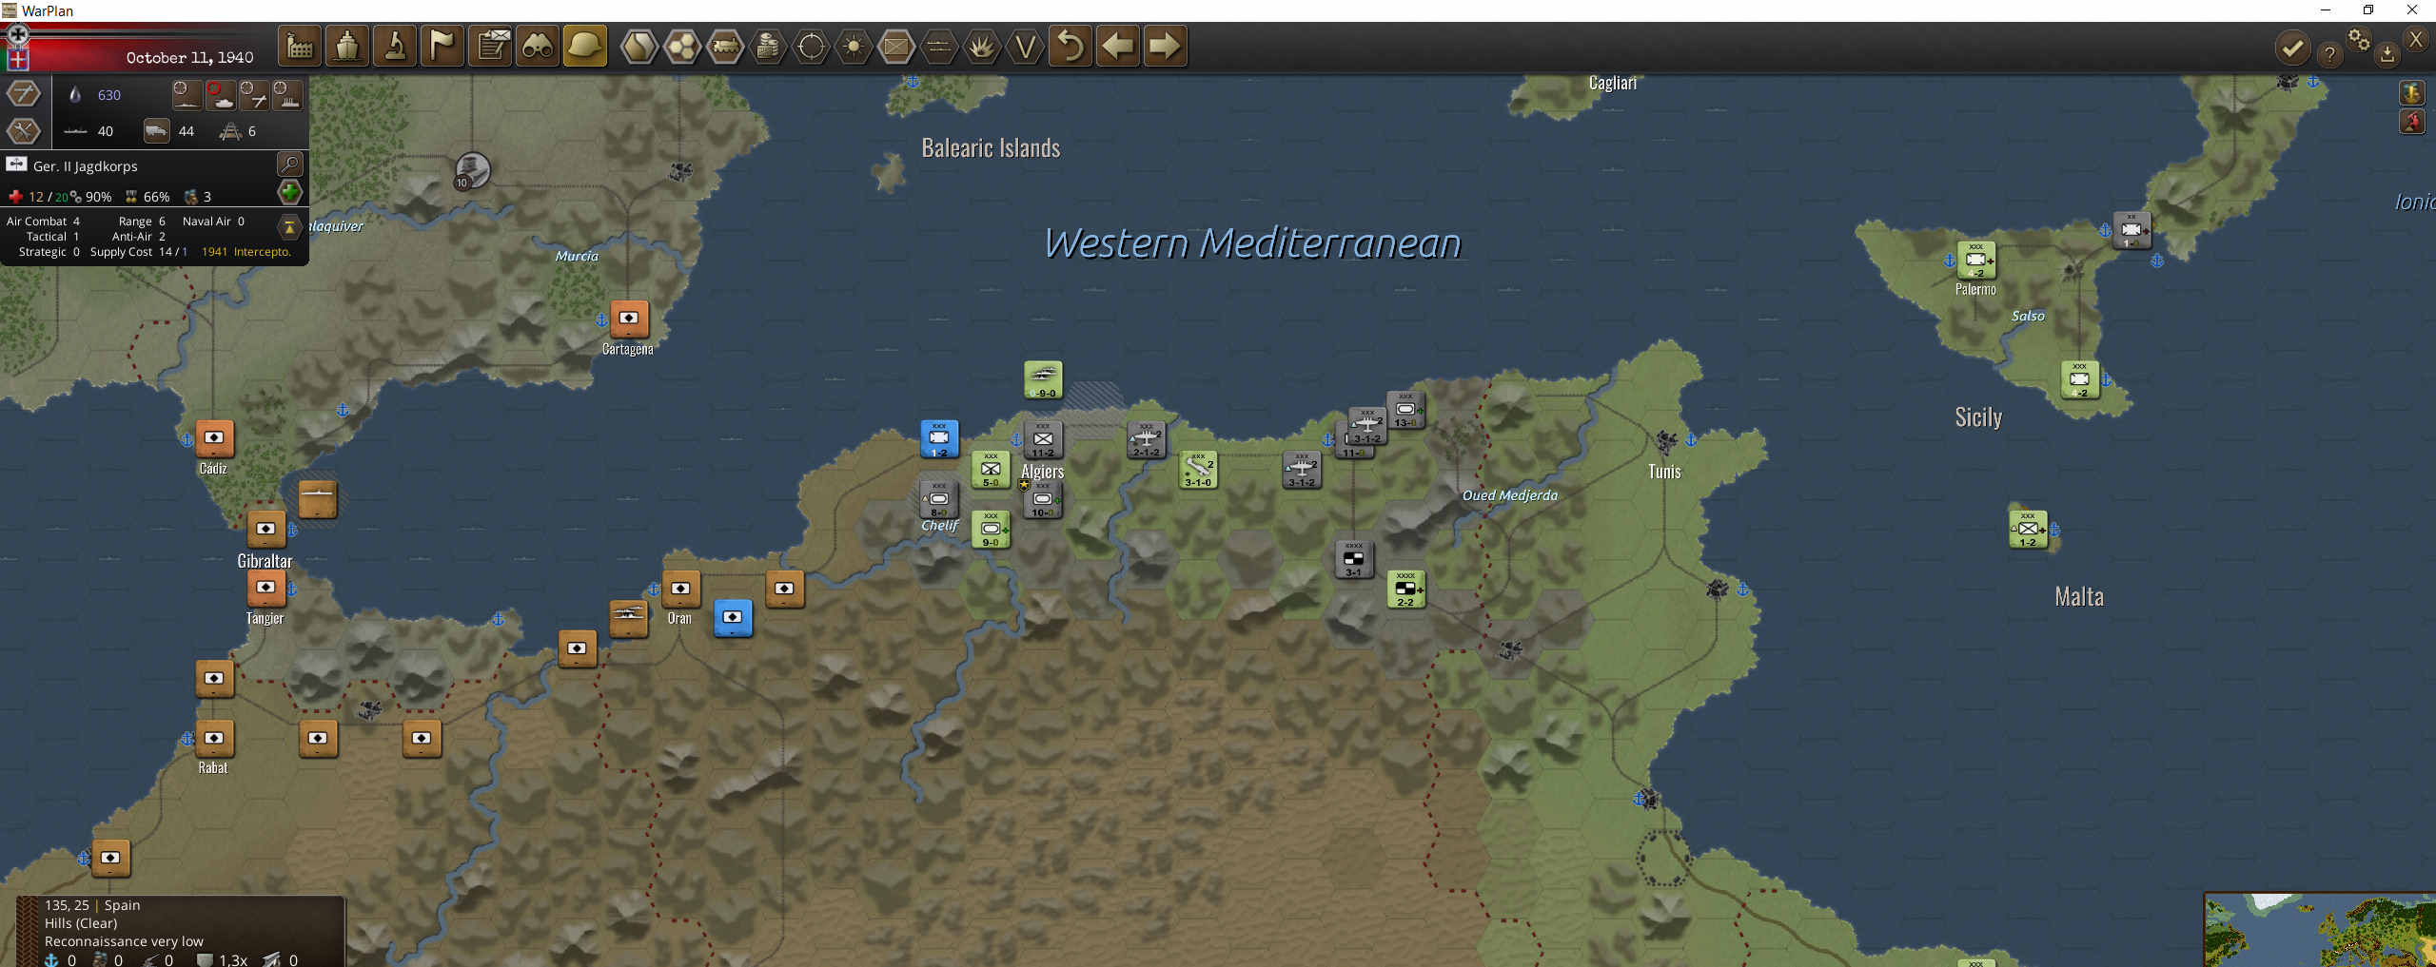Screen dimensions: 2436x967
Task: Toggle the front line overlay hexagon
Action: tap(939, 46)
